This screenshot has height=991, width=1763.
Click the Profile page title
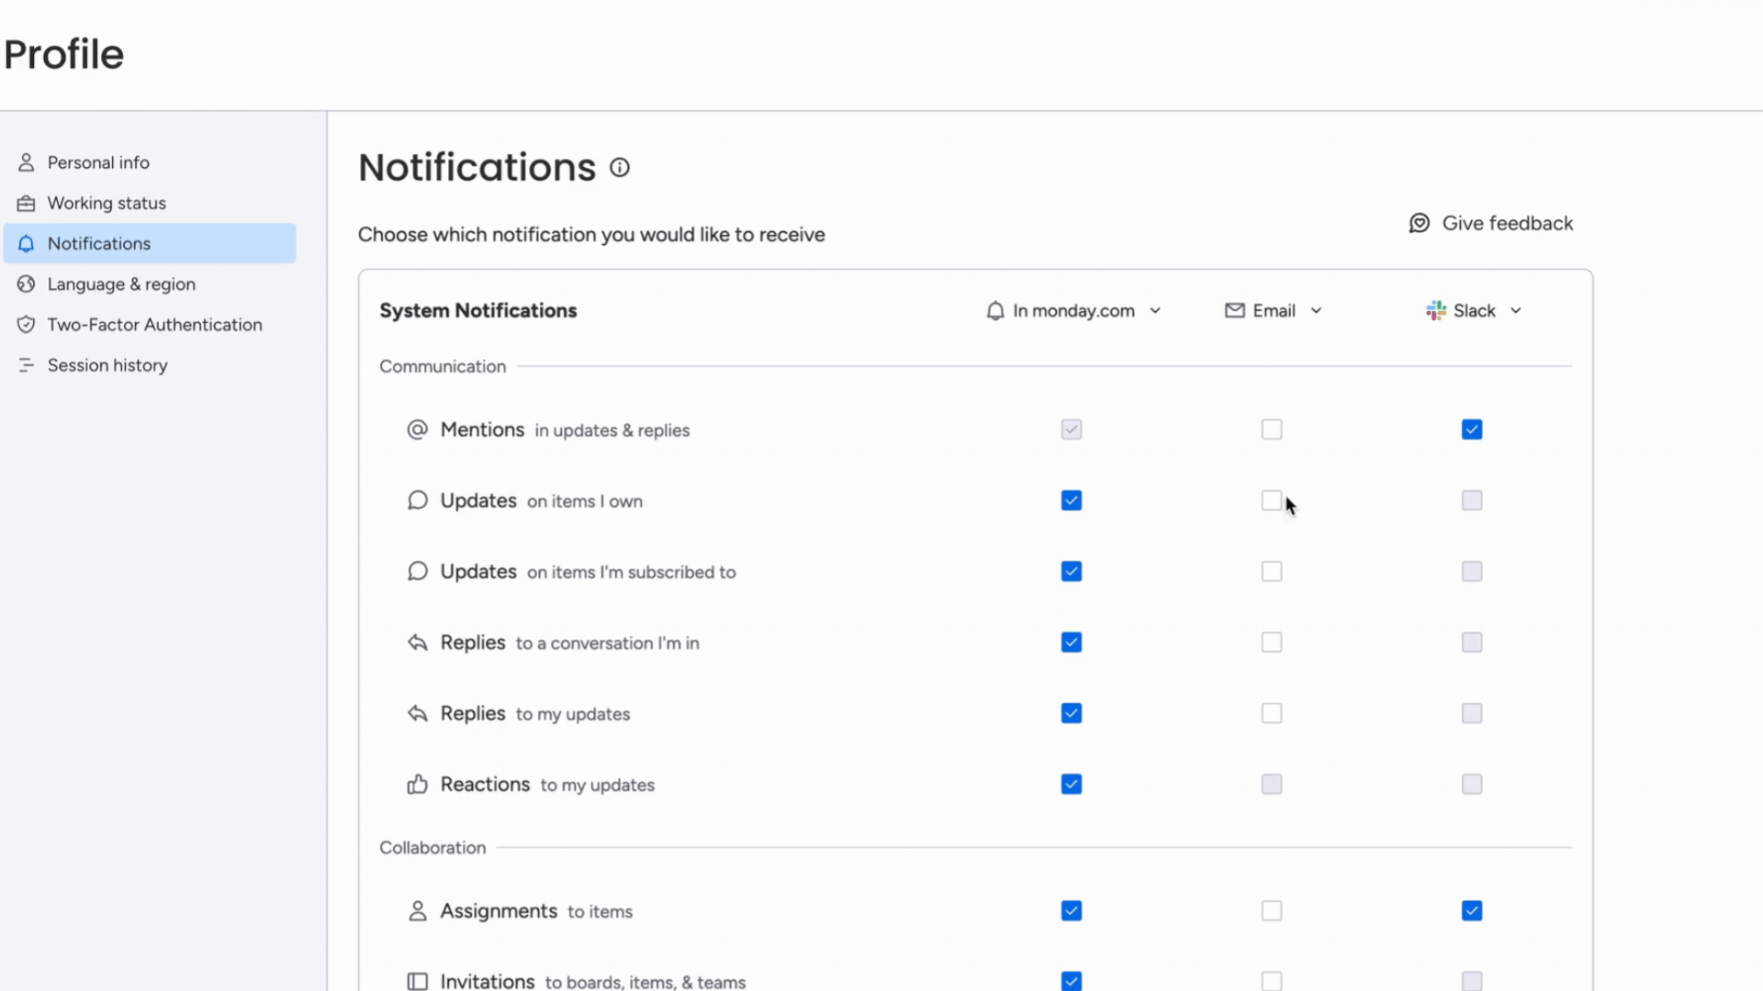click(x=63, y=54)
